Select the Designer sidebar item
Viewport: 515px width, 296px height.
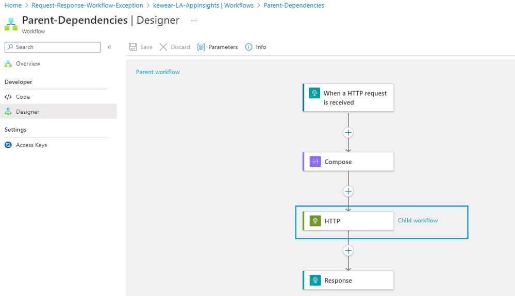[x=27, y=112]
